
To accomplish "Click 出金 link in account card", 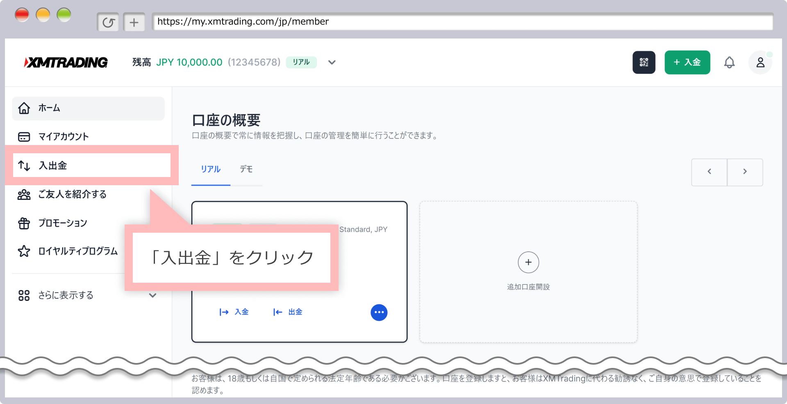I will pyautogui.click(x=288, y=312).
